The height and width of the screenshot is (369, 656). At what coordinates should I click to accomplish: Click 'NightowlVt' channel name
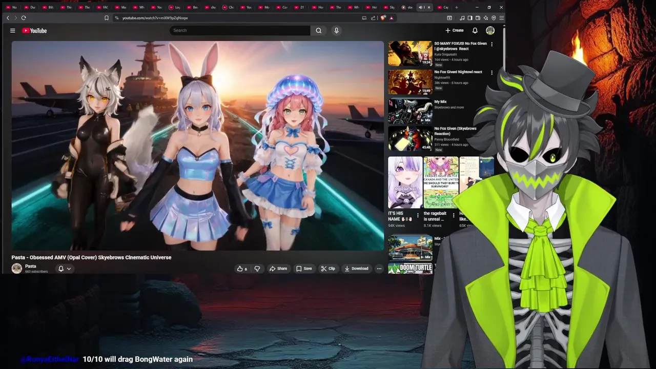point(442,77)
